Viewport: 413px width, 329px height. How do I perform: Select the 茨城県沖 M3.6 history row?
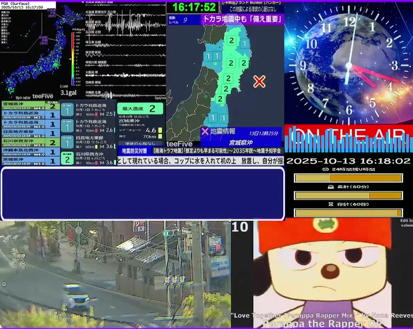pyautogui.click(x=31, y=161)
